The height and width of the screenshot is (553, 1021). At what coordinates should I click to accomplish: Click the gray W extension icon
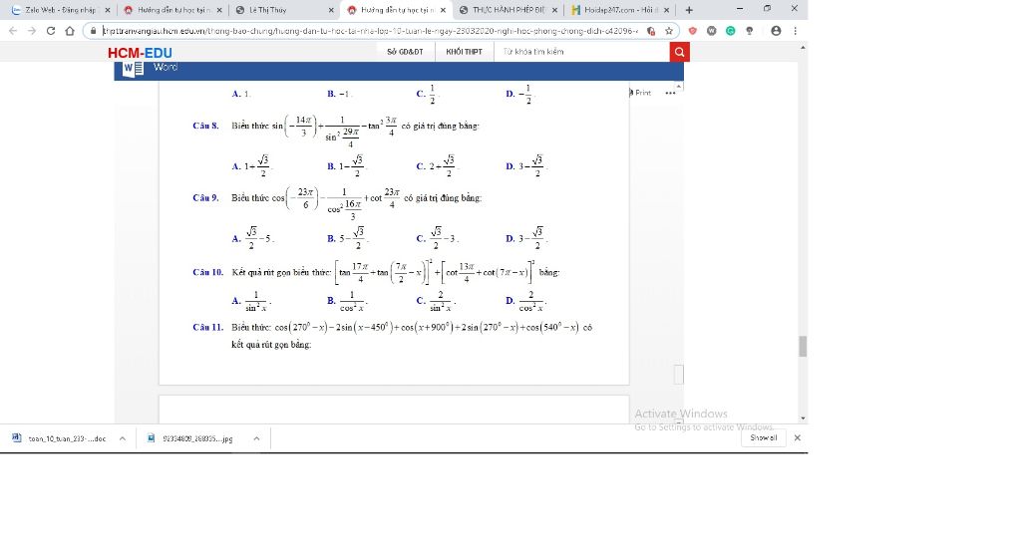712,31
